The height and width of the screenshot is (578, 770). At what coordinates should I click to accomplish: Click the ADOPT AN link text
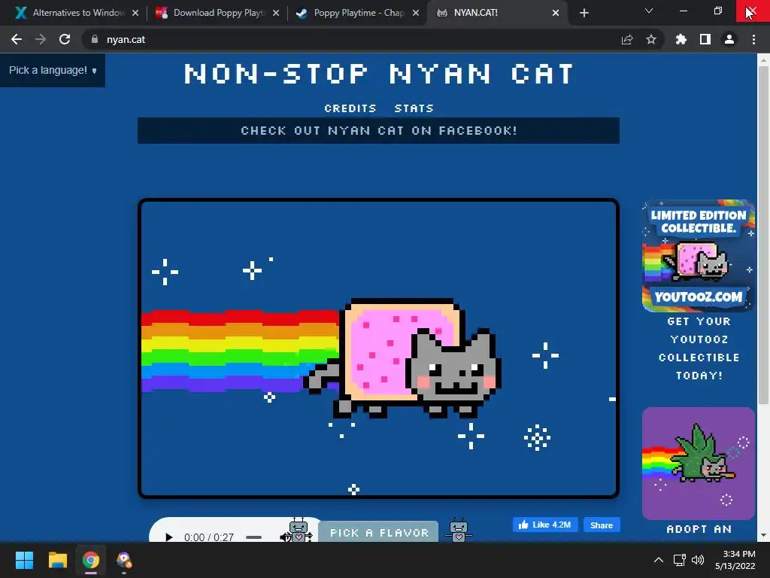(x=699, y=529)
